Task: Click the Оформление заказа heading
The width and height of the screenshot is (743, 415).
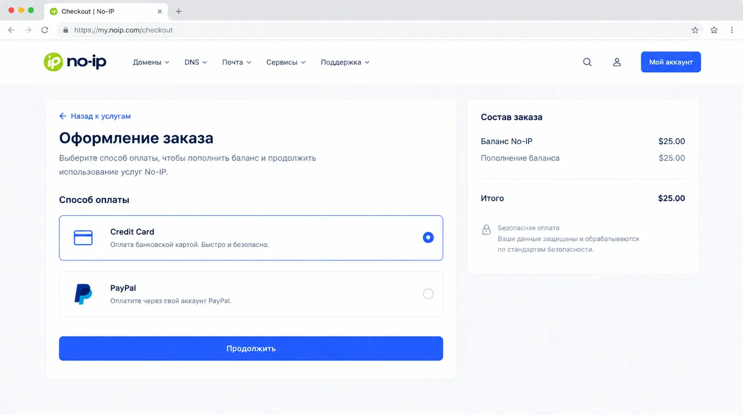Action: [x=136, y=138]
